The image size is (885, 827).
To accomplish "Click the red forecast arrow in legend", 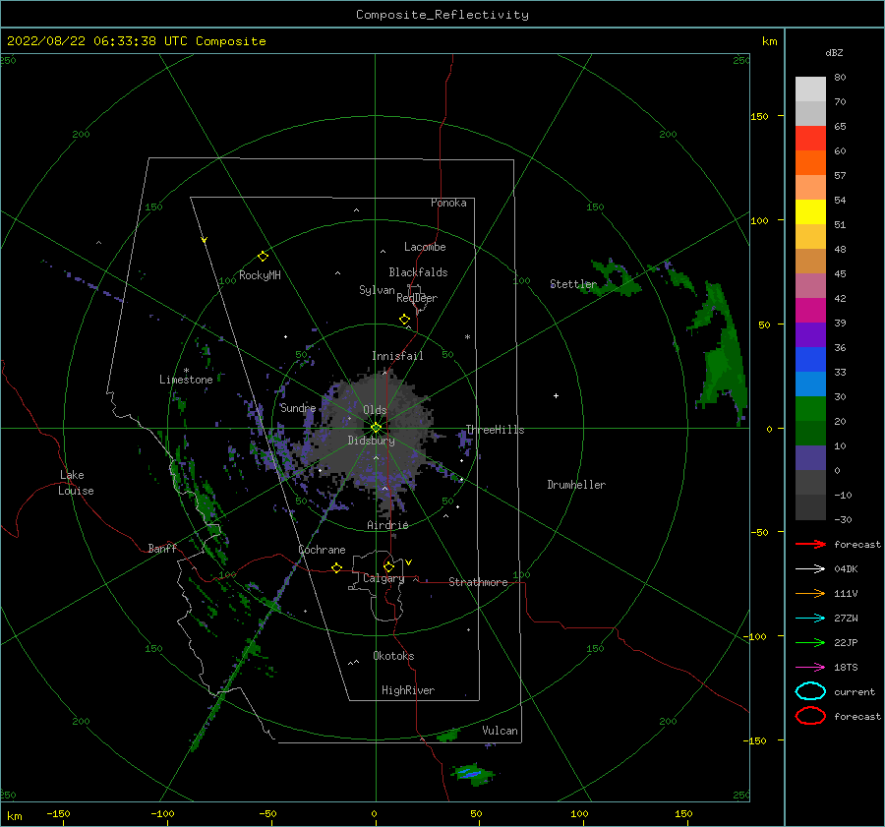I will tap(810, 544).
